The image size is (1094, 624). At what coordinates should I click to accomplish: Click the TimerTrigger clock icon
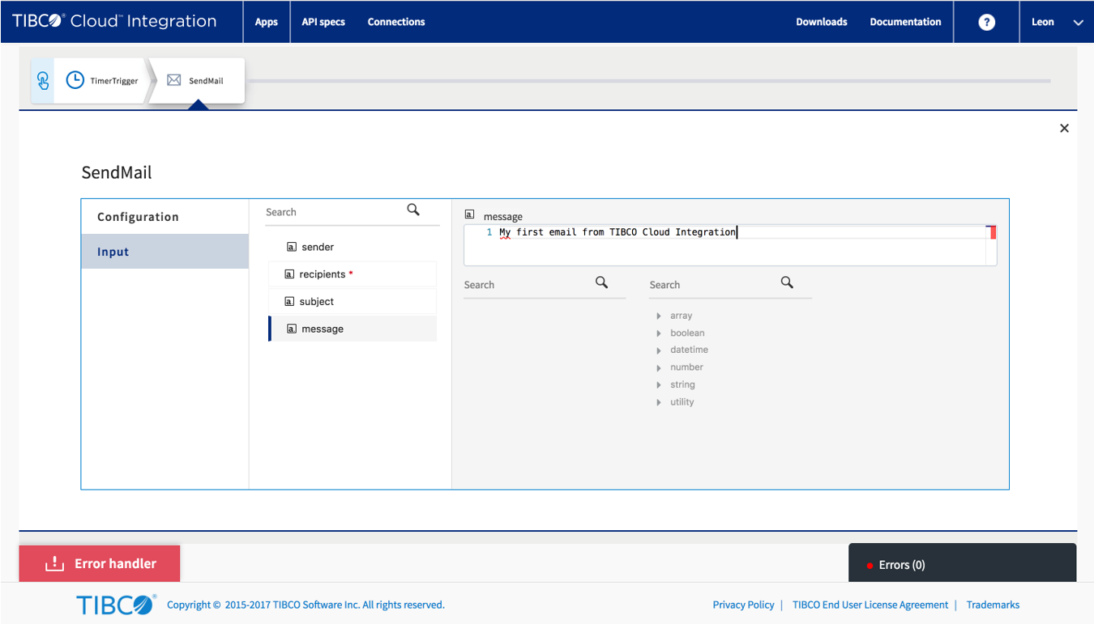[x=75, y=80]
